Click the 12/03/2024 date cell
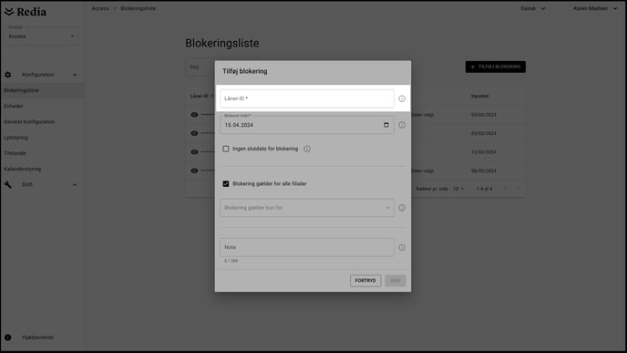 point(483,152)
